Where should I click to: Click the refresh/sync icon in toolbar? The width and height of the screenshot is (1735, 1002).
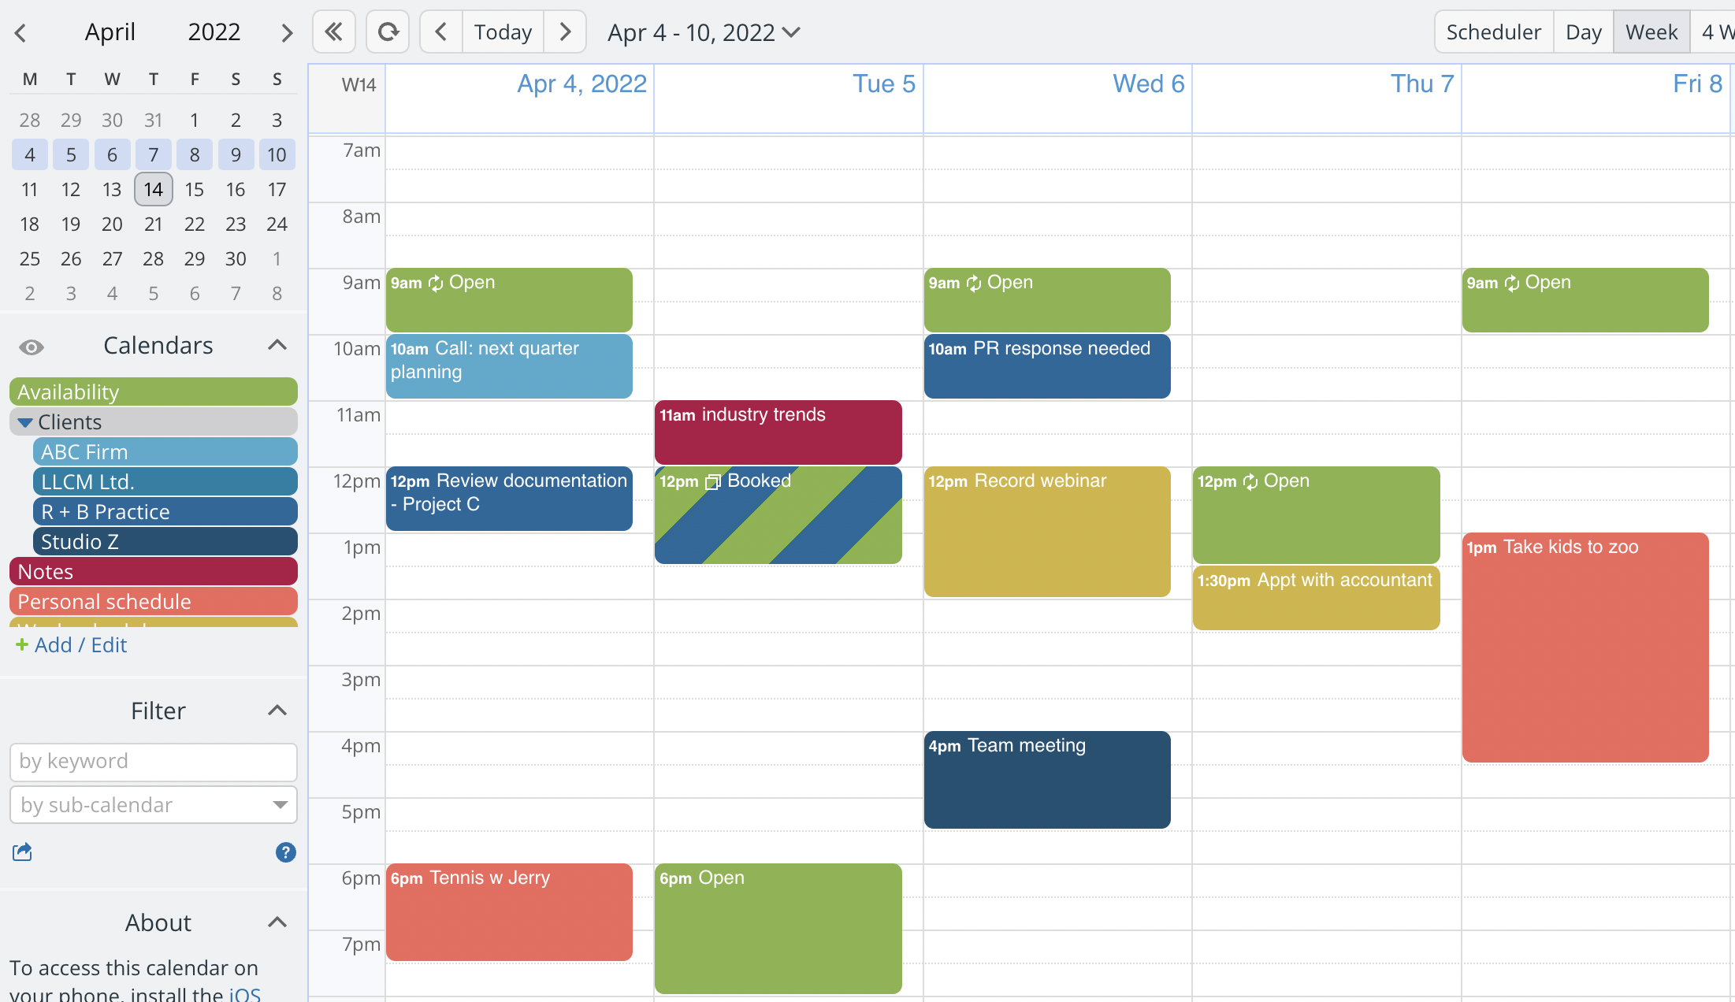(x=388, y=32)
